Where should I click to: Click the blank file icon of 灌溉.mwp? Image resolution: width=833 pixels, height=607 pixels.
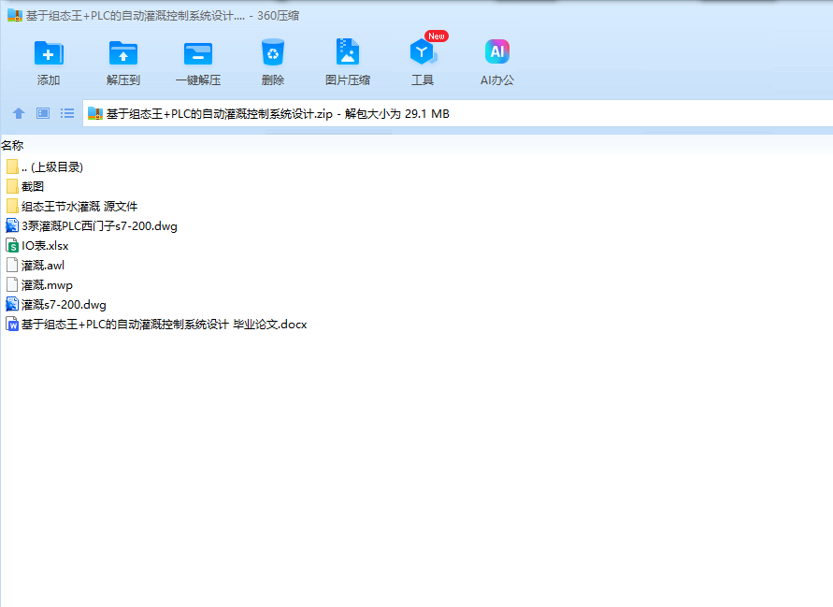12,285
